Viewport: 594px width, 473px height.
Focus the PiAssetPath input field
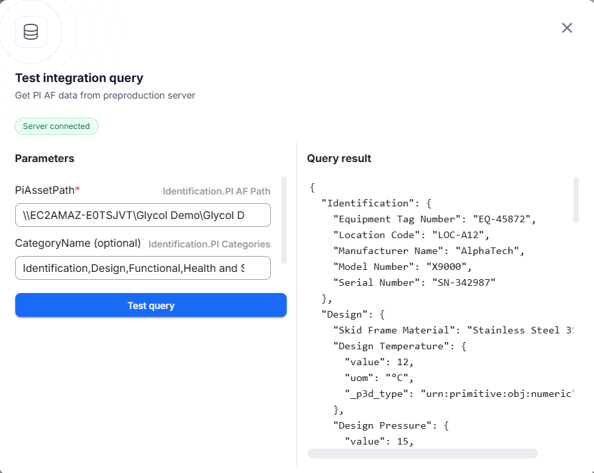[x=142, y=215]
